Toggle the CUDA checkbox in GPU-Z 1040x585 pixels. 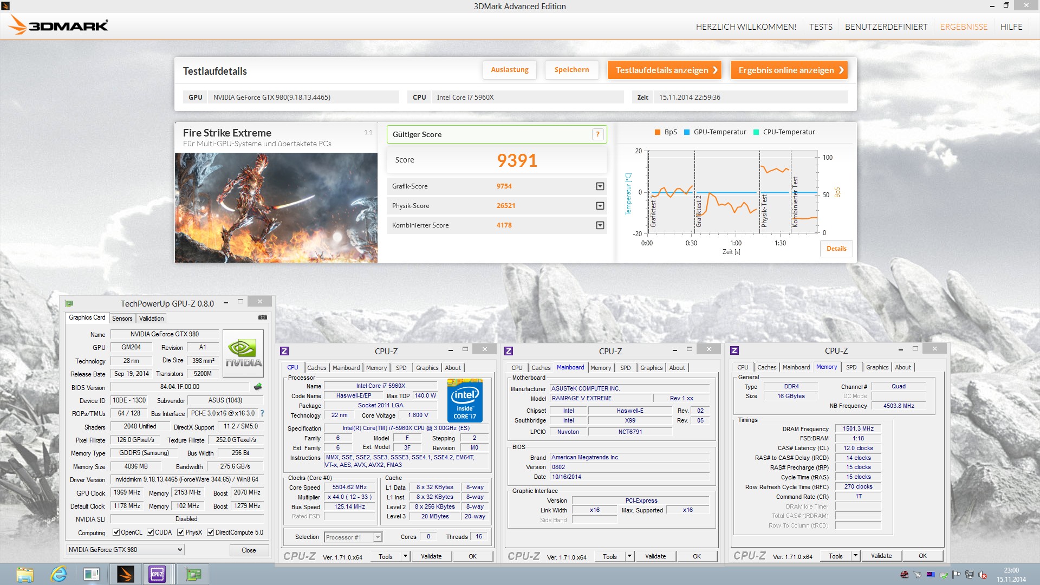pyautogui.click(x=150, y=532)
